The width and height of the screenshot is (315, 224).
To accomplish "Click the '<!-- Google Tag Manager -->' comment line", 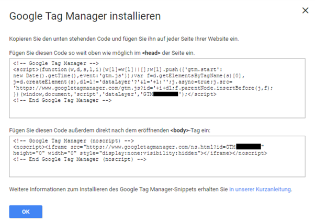I will pyautogui.click(x=56, y=63).
